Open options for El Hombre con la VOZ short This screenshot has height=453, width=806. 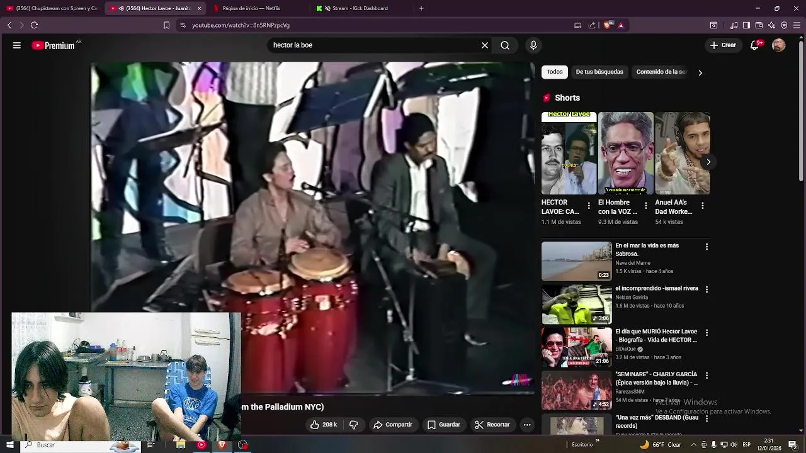(x=645, y=206)
